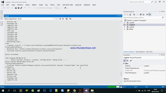Open the Toolbox side tab
166x93 pixels.
2,24
